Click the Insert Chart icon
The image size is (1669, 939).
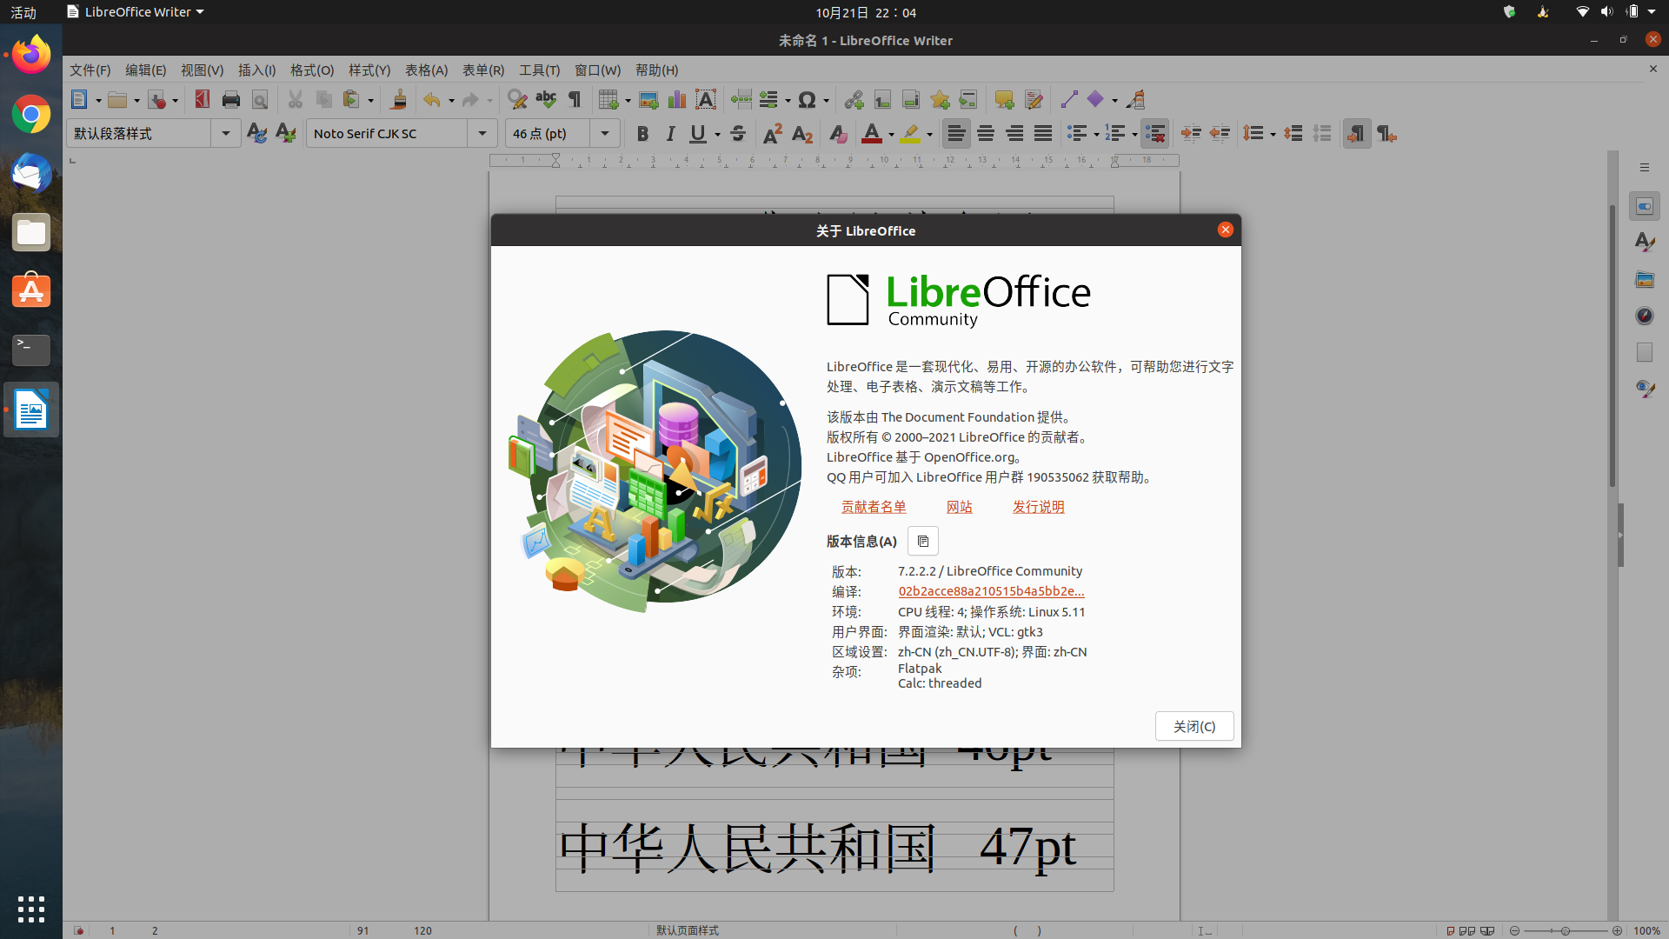tap(677, 100)
